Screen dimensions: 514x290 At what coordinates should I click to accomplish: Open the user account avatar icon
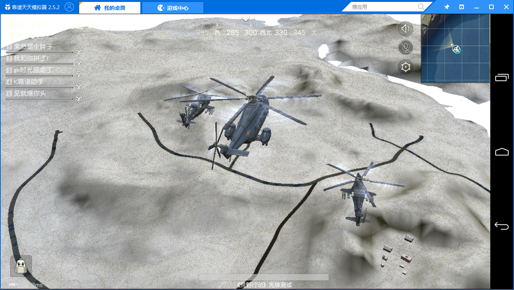[69, 7]
